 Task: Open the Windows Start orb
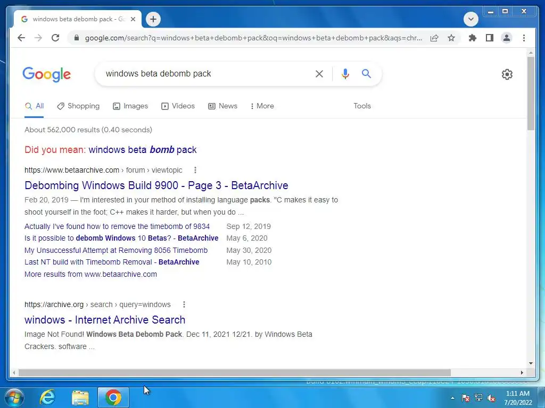(14, 397)
